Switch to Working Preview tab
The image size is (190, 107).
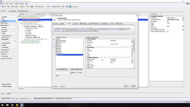click(x=23, y=11)
